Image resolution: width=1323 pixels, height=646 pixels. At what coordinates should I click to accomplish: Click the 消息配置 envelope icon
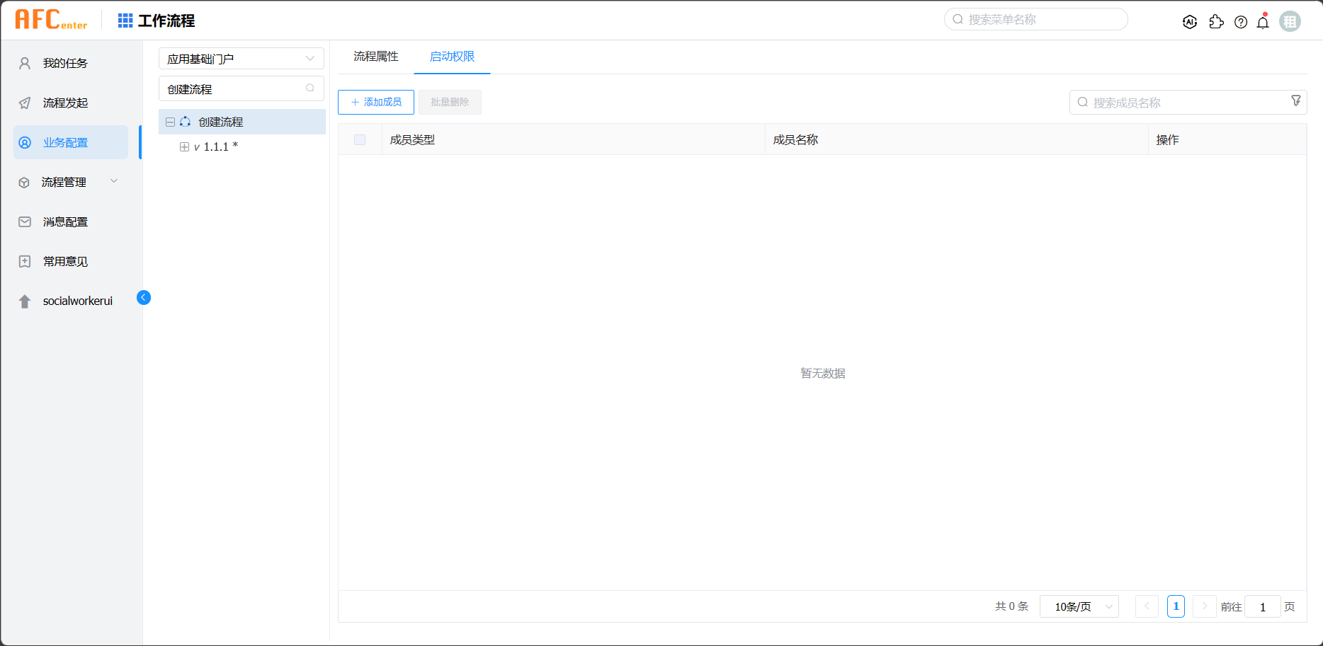[24, 221]
